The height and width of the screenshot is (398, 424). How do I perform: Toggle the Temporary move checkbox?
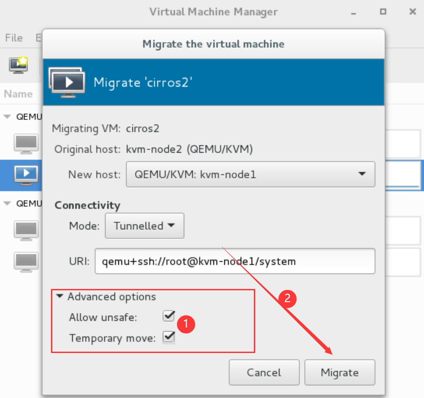click(x=169, y=337)
